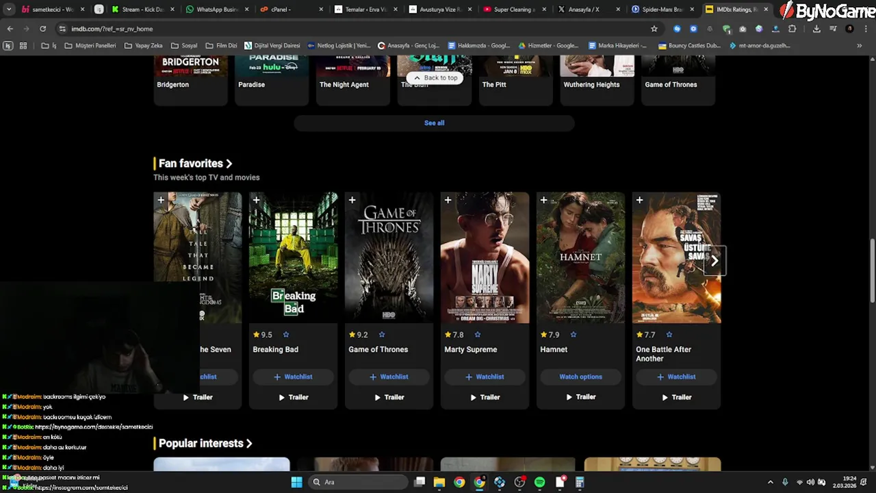This screenshot has width=876, height=493.
Task: Click plus bookmark on Game of Thrones poster
Action: (352, 201)
